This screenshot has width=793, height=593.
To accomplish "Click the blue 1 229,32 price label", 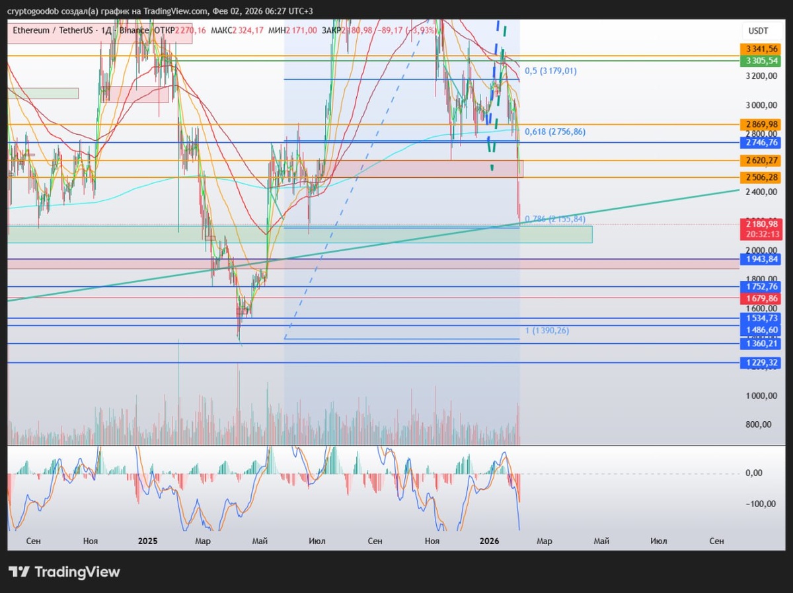I will click(762, 362).
